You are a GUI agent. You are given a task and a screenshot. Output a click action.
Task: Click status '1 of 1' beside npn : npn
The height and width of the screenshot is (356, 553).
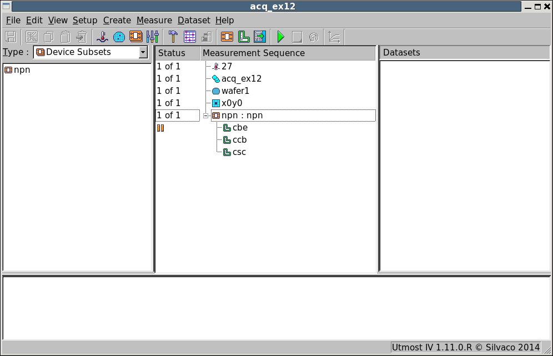(x=169, y=116)
